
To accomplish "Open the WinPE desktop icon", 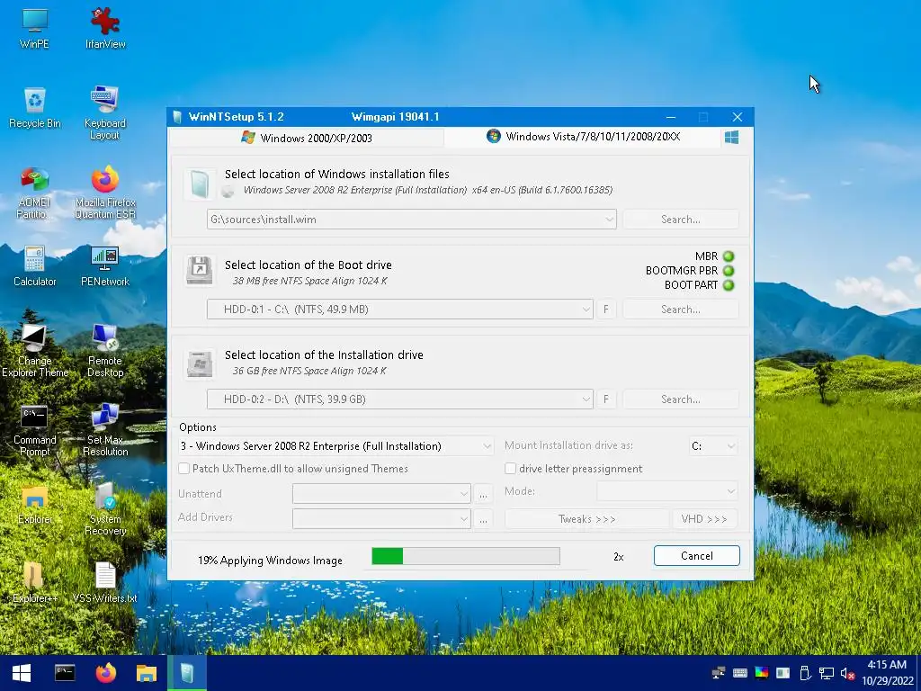I will [x=35, y=28].
